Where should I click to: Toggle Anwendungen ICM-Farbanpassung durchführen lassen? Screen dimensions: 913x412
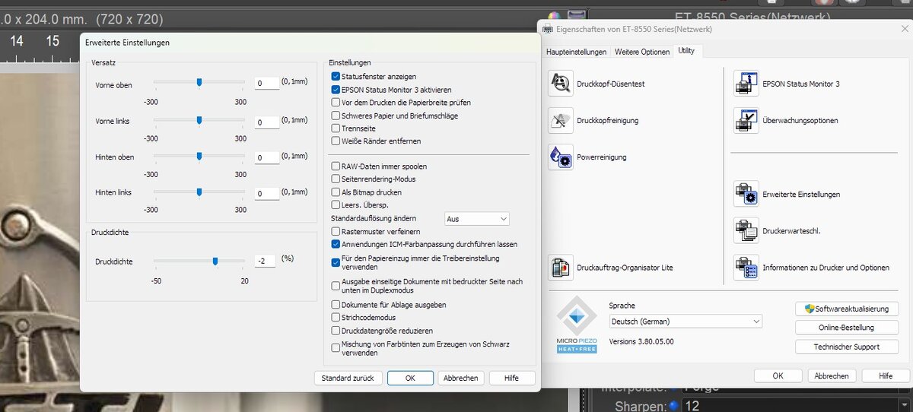[x=336, y=245]
